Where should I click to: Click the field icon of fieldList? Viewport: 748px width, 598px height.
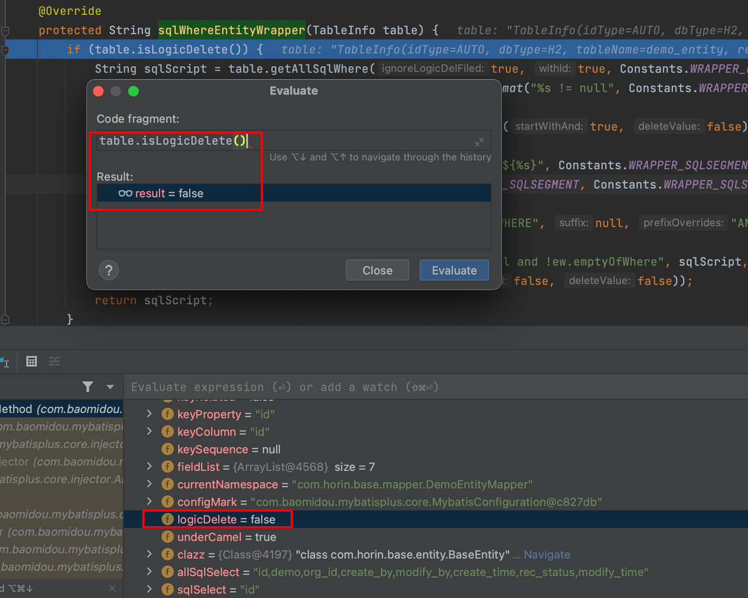pyautogui.click(x=168, y=467)
